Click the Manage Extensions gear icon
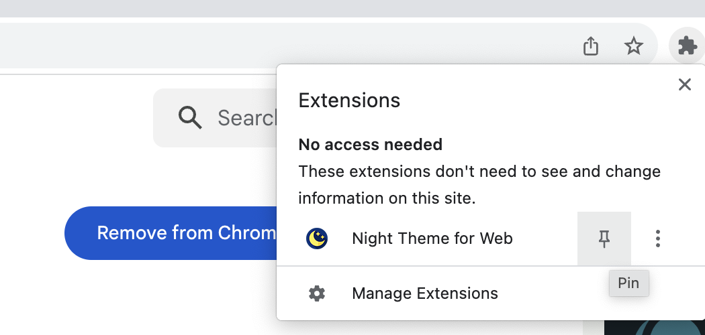 click(317, 293)
